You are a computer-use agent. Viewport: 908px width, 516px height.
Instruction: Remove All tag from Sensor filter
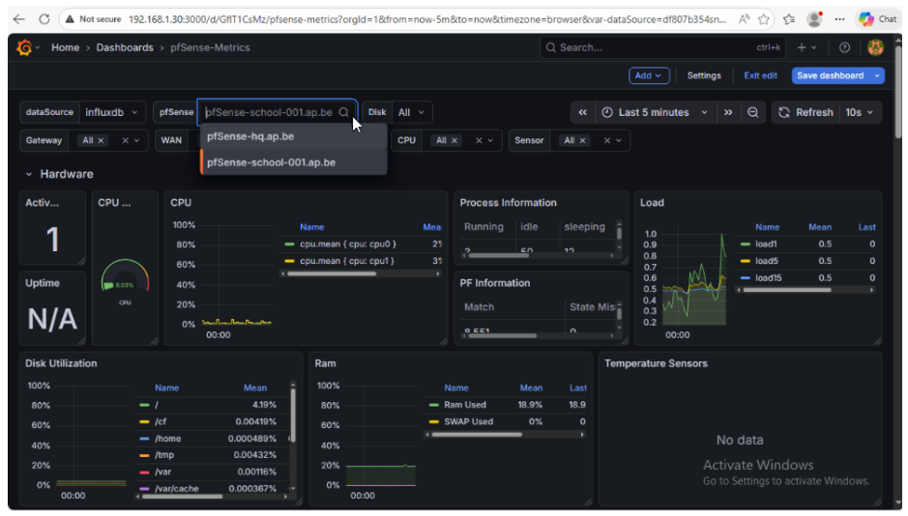[582, 140]
